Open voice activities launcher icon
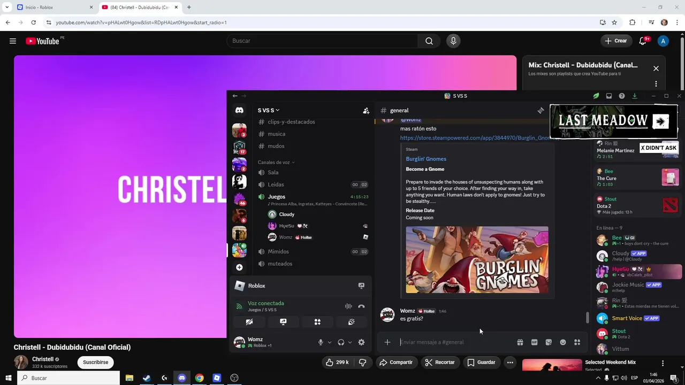This screenshot has width=685, height=385. [x=317, y=322]
